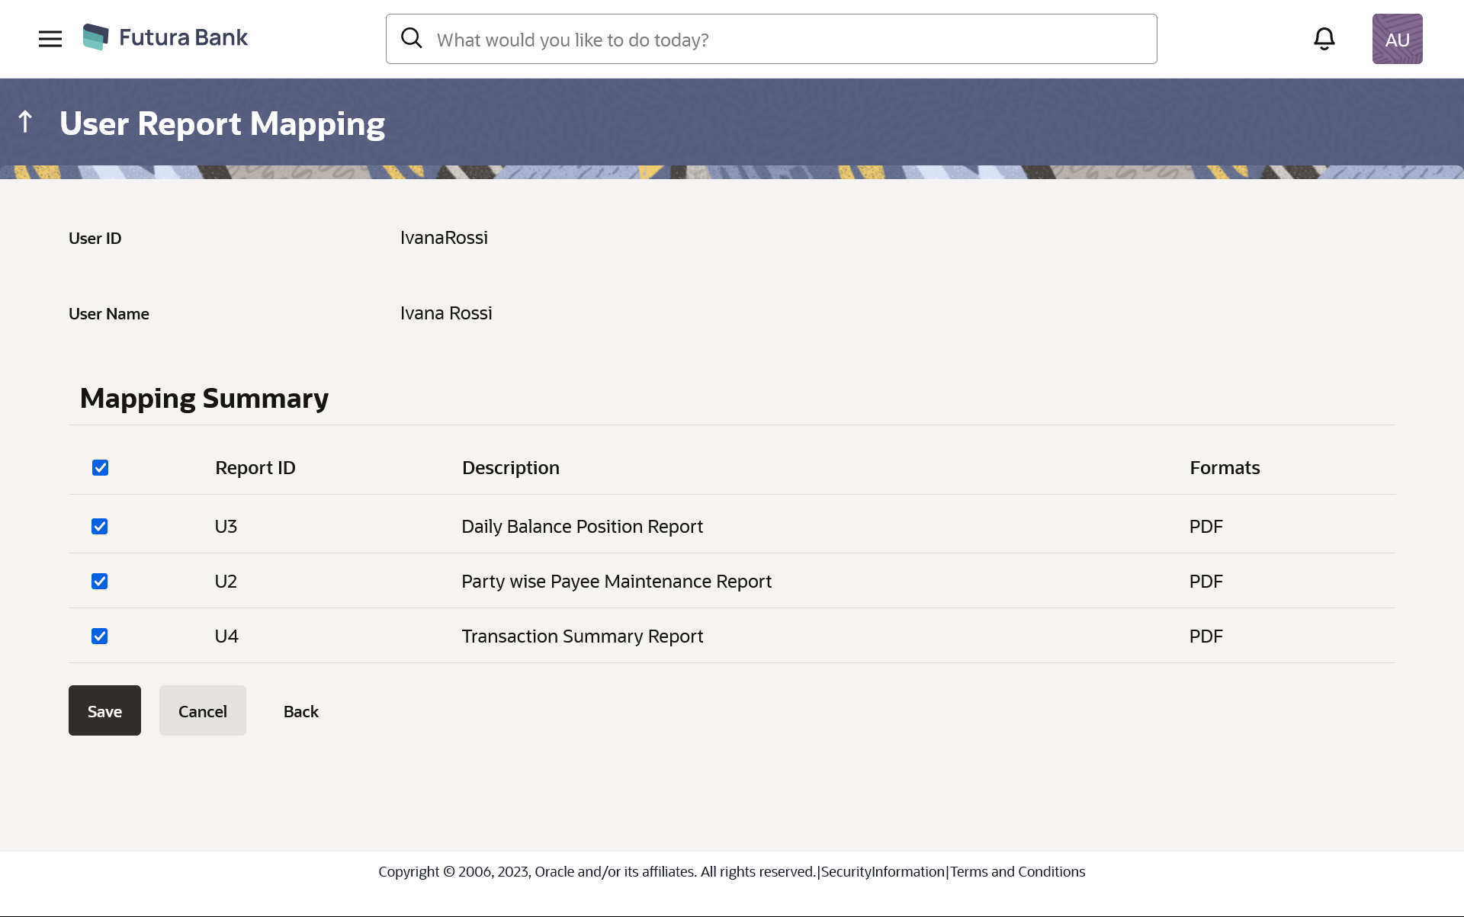Click the Futura Bank logo
This screenshot has width=1464, height=917.
(165, 37)
